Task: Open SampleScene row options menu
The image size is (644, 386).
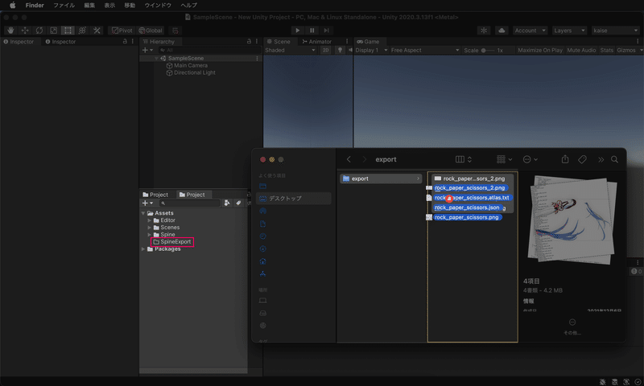Action: pos(257,58)
